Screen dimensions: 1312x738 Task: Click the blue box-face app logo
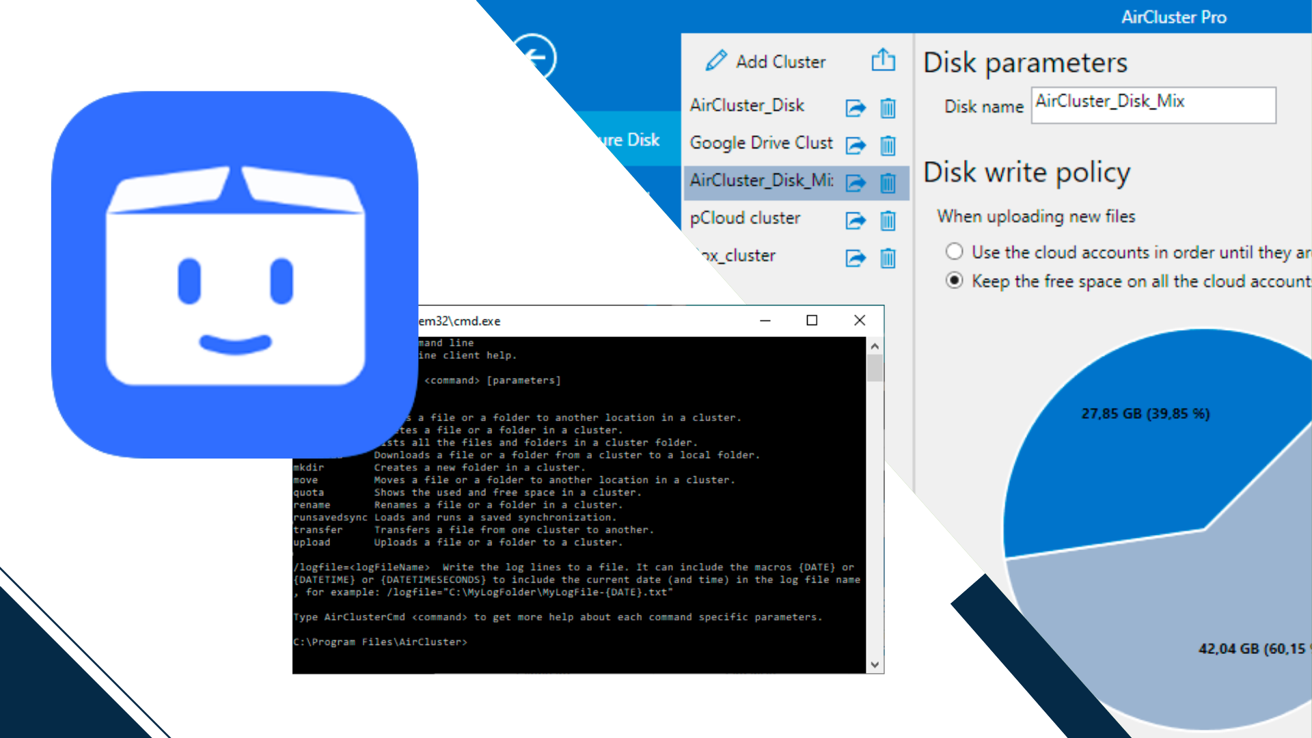point(234,275)
